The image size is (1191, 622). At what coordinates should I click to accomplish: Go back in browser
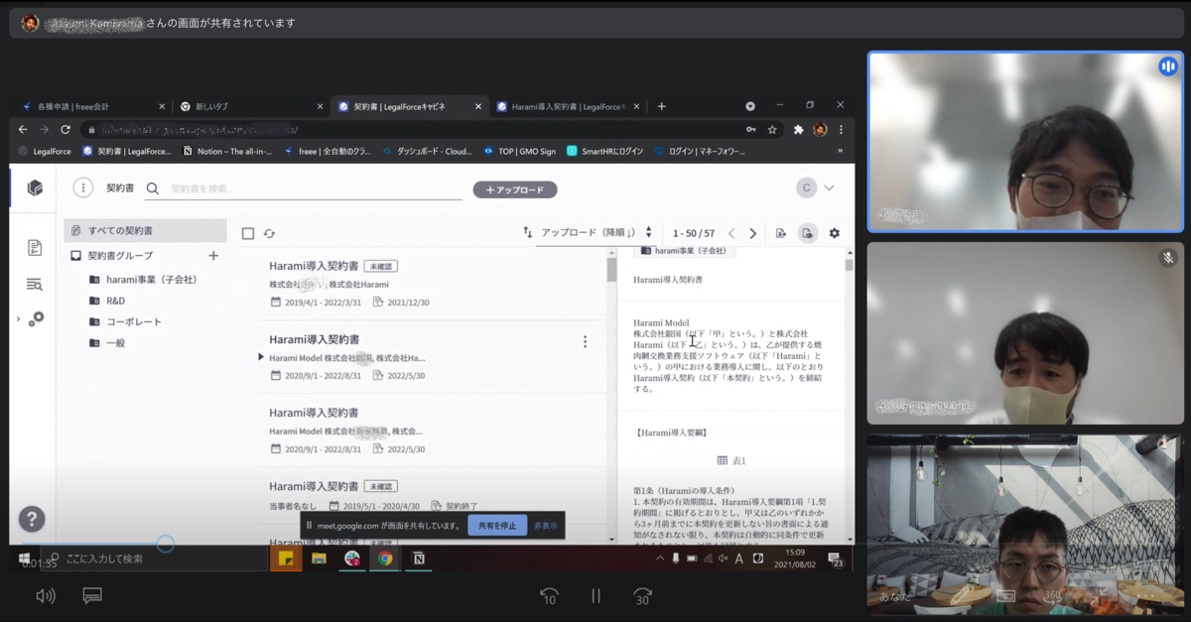click(x=23, y=129)
